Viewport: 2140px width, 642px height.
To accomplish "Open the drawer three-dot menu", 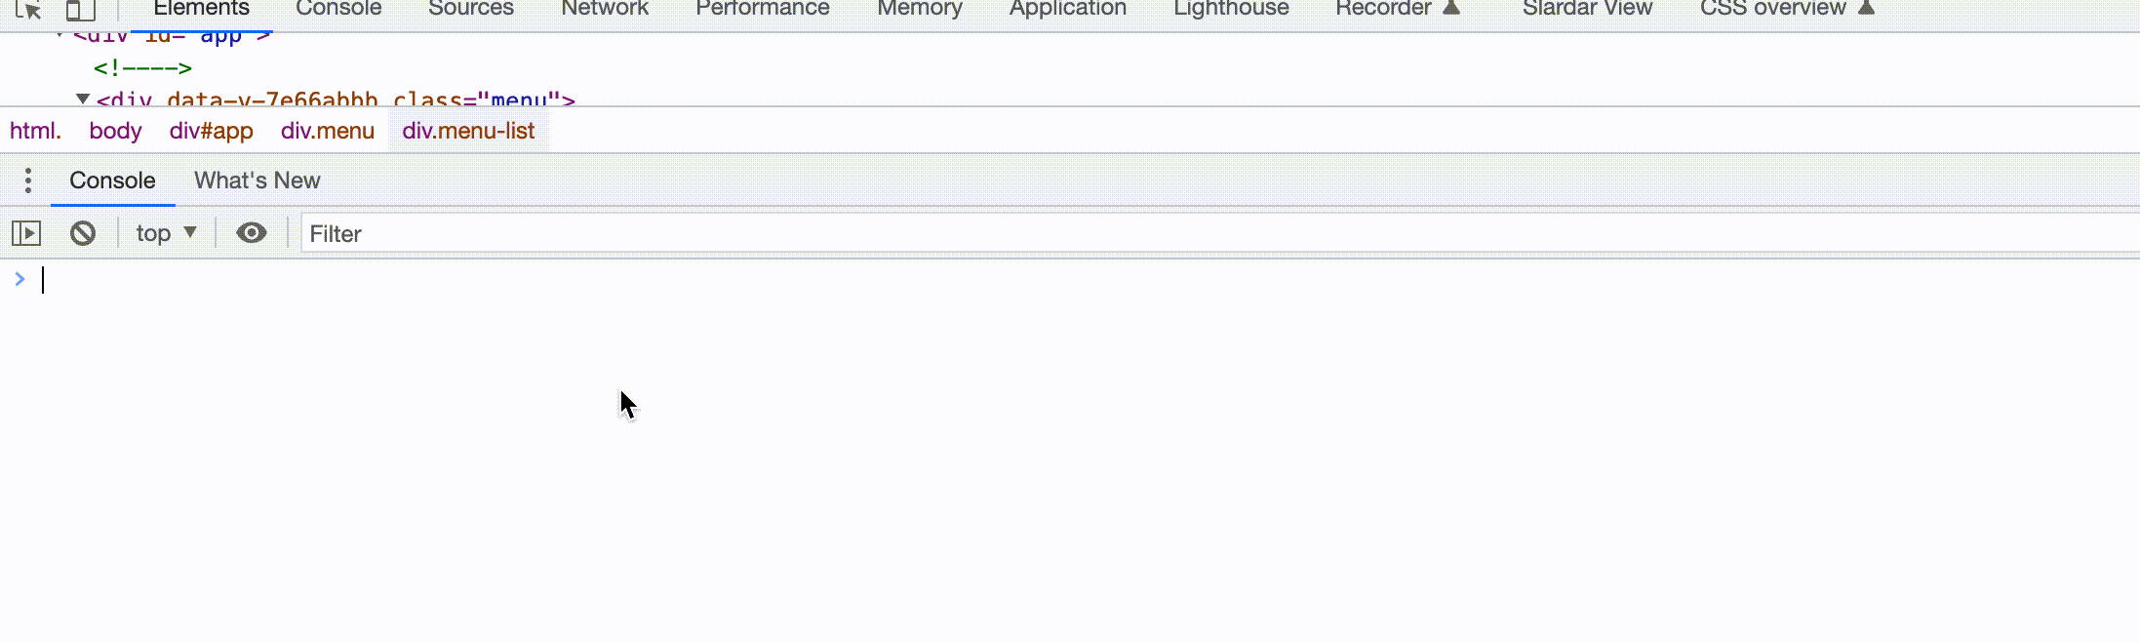I will (x=28, y=181).
